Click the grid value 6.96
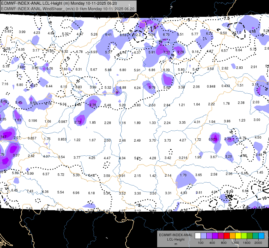 pos(76,193)
